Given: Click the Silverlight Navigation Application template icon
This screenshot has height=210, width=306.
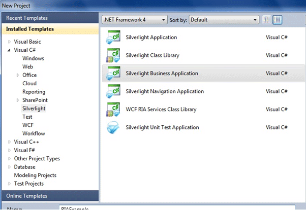Looking at the screenshot, I should pos(113,91).
